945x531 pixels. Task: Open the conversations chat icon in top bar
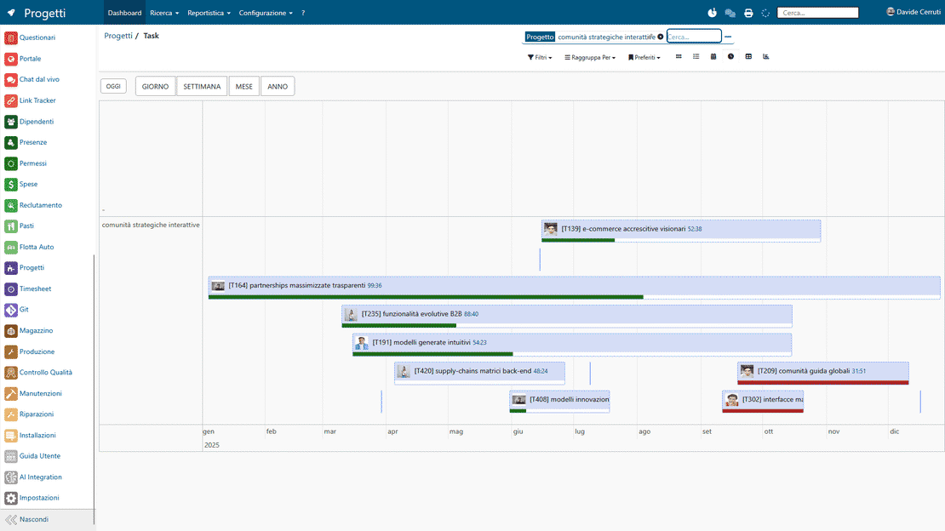pyautogui.click(x=730, y=13)
